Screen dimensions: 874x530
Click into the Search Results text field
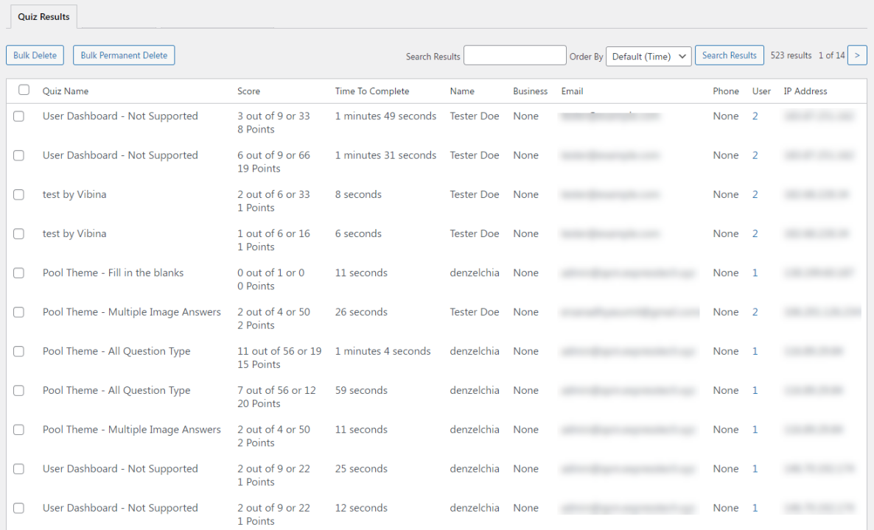point(514,56)
